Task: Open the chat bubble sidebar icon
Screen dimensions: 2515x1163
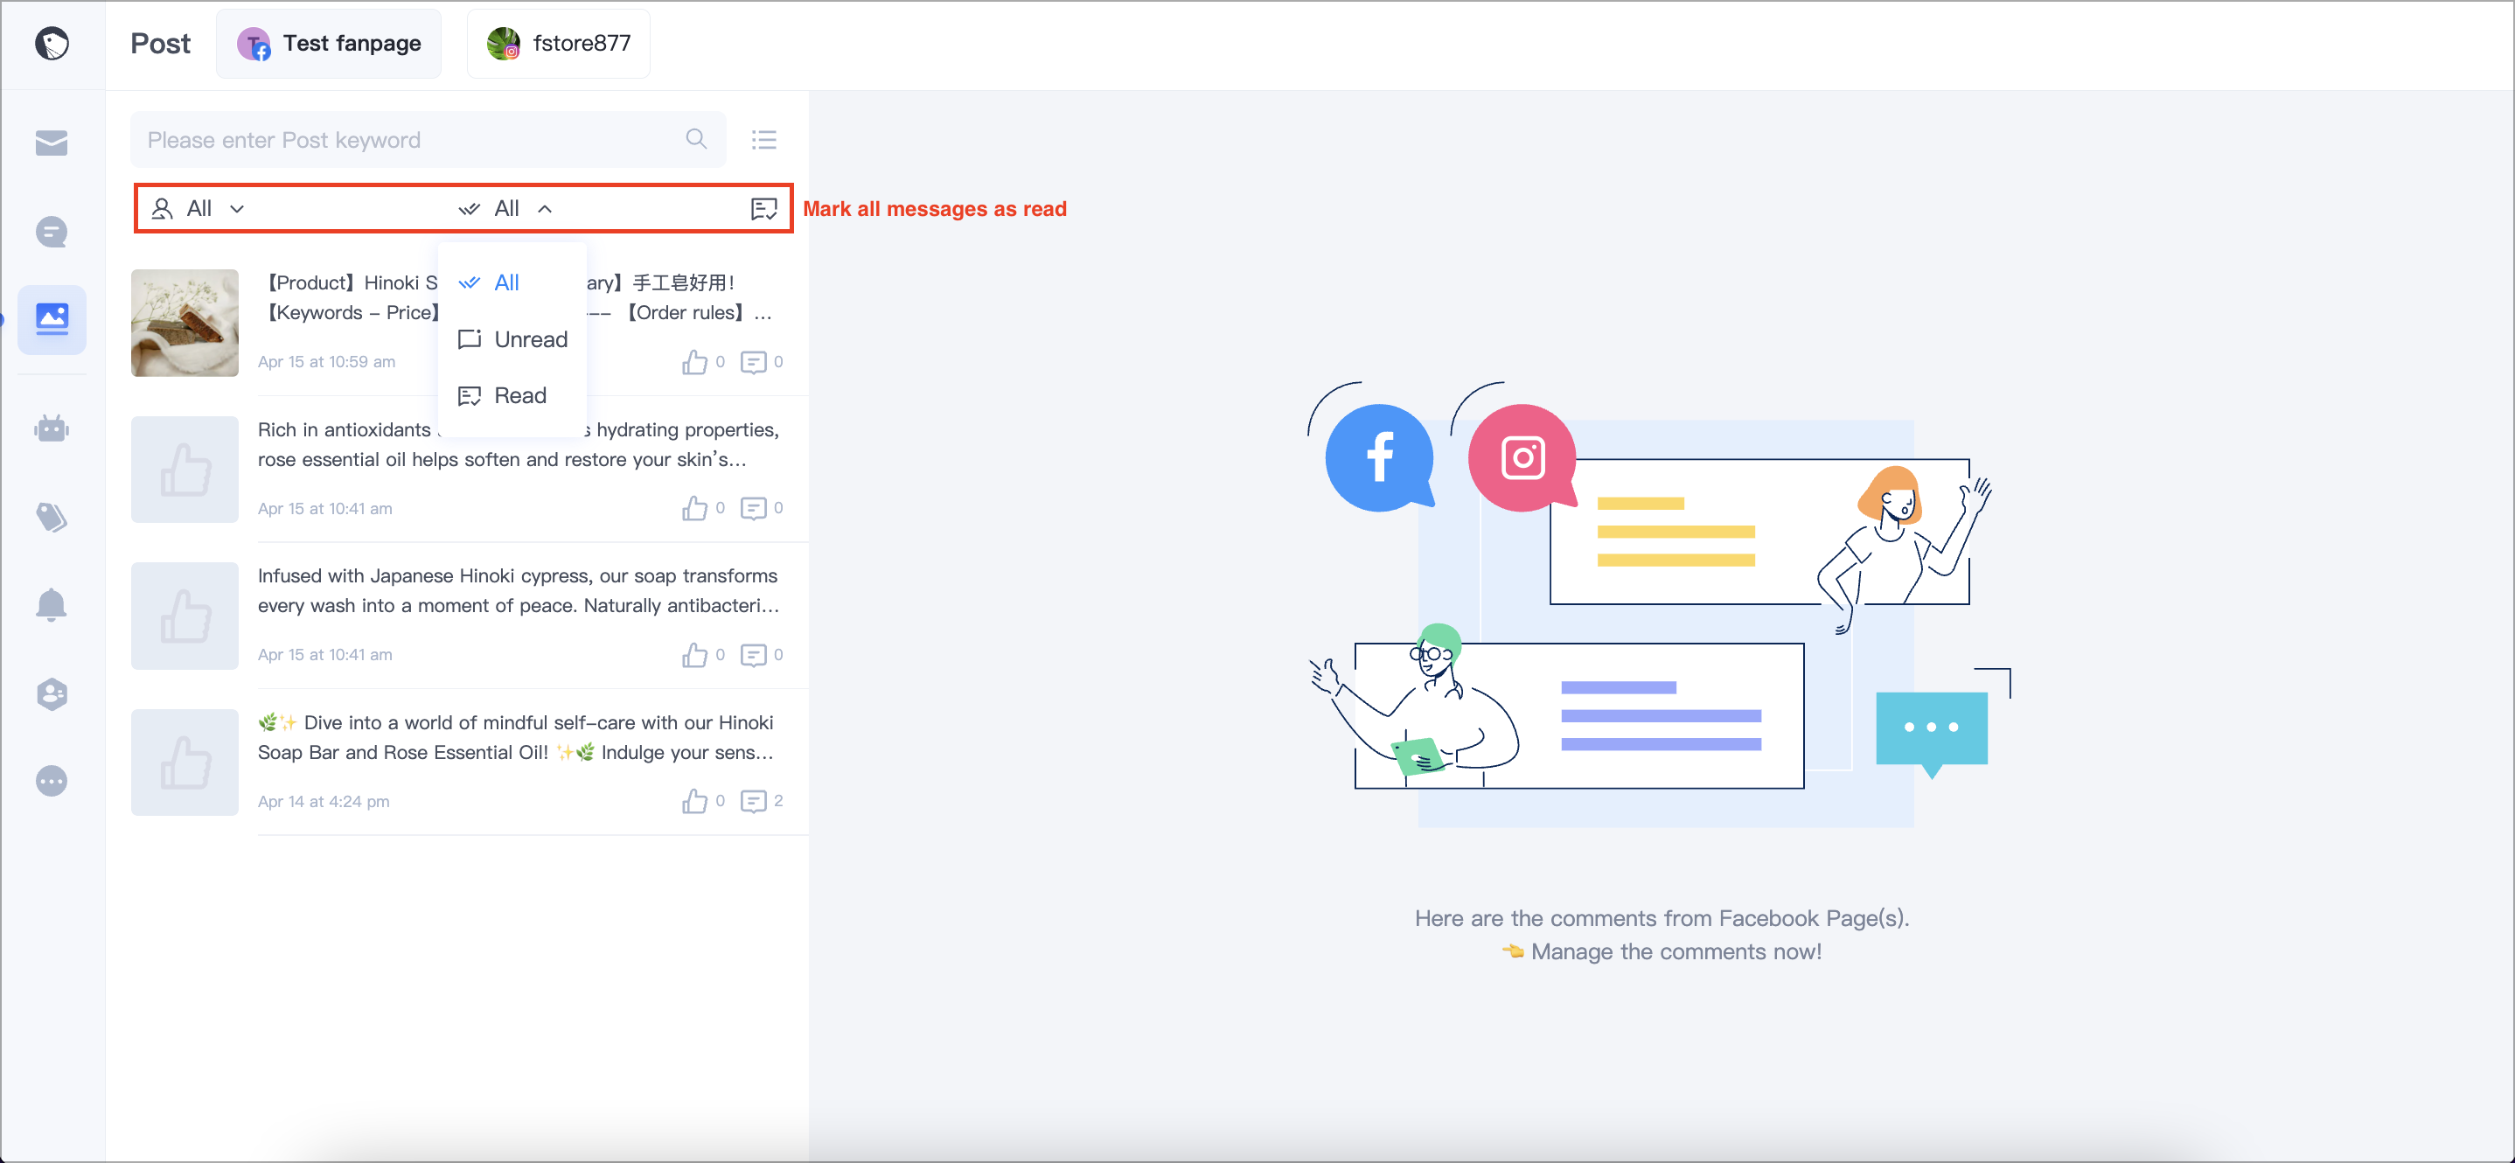Action: pos(52,232)
